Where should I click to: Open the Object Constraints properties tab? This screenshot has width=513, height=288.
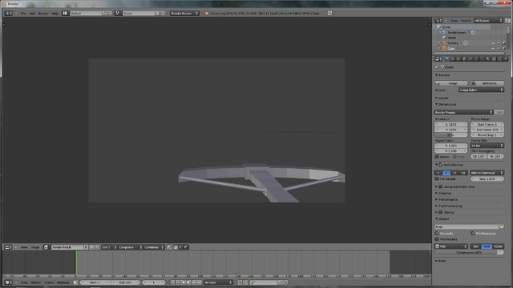pos(470,58)
